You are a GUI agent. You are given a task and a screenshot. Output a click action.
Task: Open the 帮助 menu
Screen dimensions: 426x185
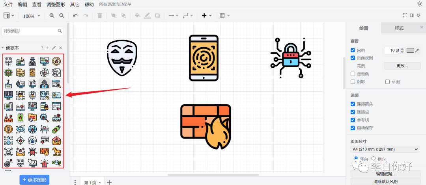click(x=89, y=4)
